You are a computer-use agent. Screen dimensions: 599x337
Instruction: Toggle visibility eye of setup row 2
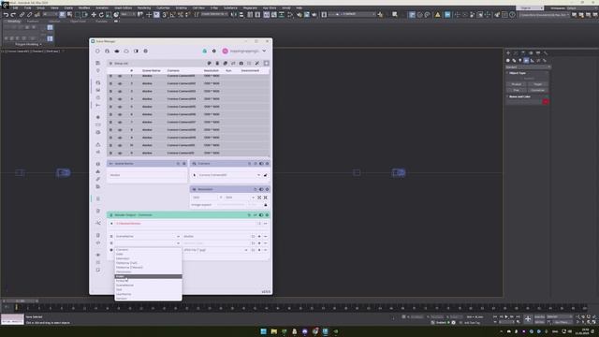pyautogui.click(x=120, y=83)
